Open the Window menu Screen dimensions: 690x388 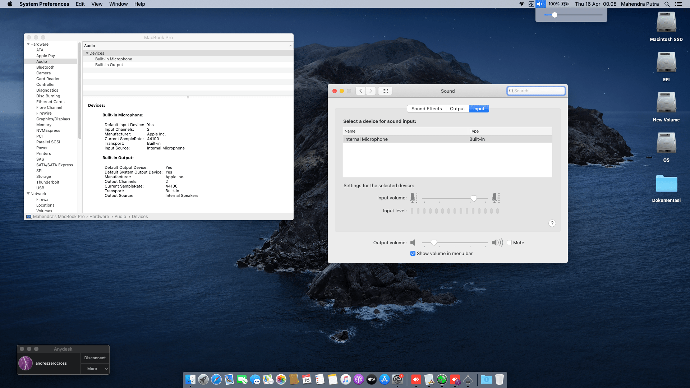tap(118, 4)
